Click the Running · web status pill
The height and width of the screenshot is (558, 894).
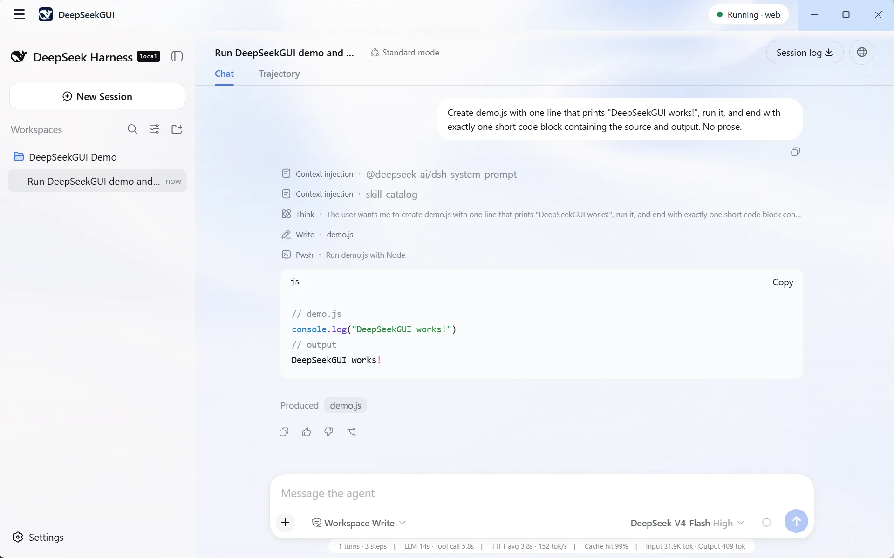[x=748, y=14]
